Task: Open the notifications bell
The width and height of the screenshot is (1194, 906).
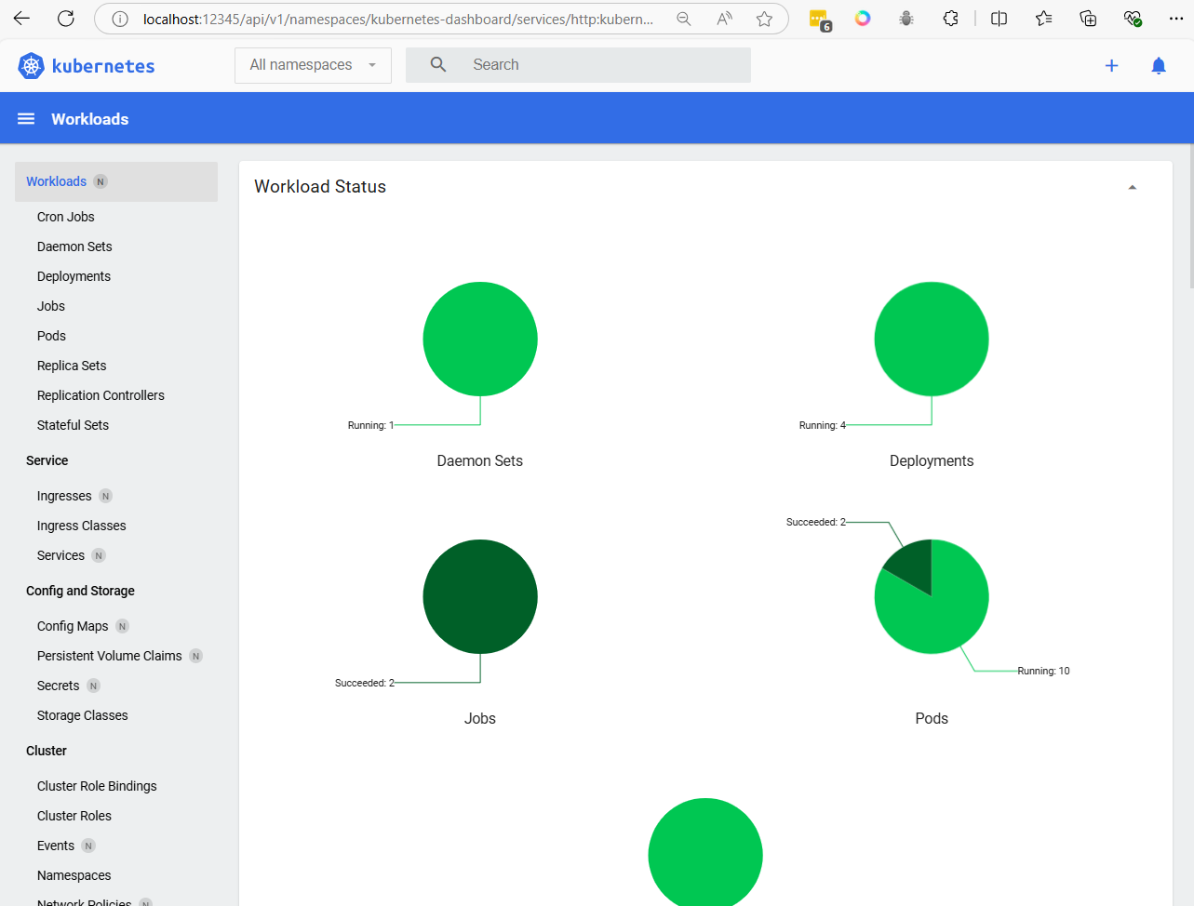Action: 1159,65
